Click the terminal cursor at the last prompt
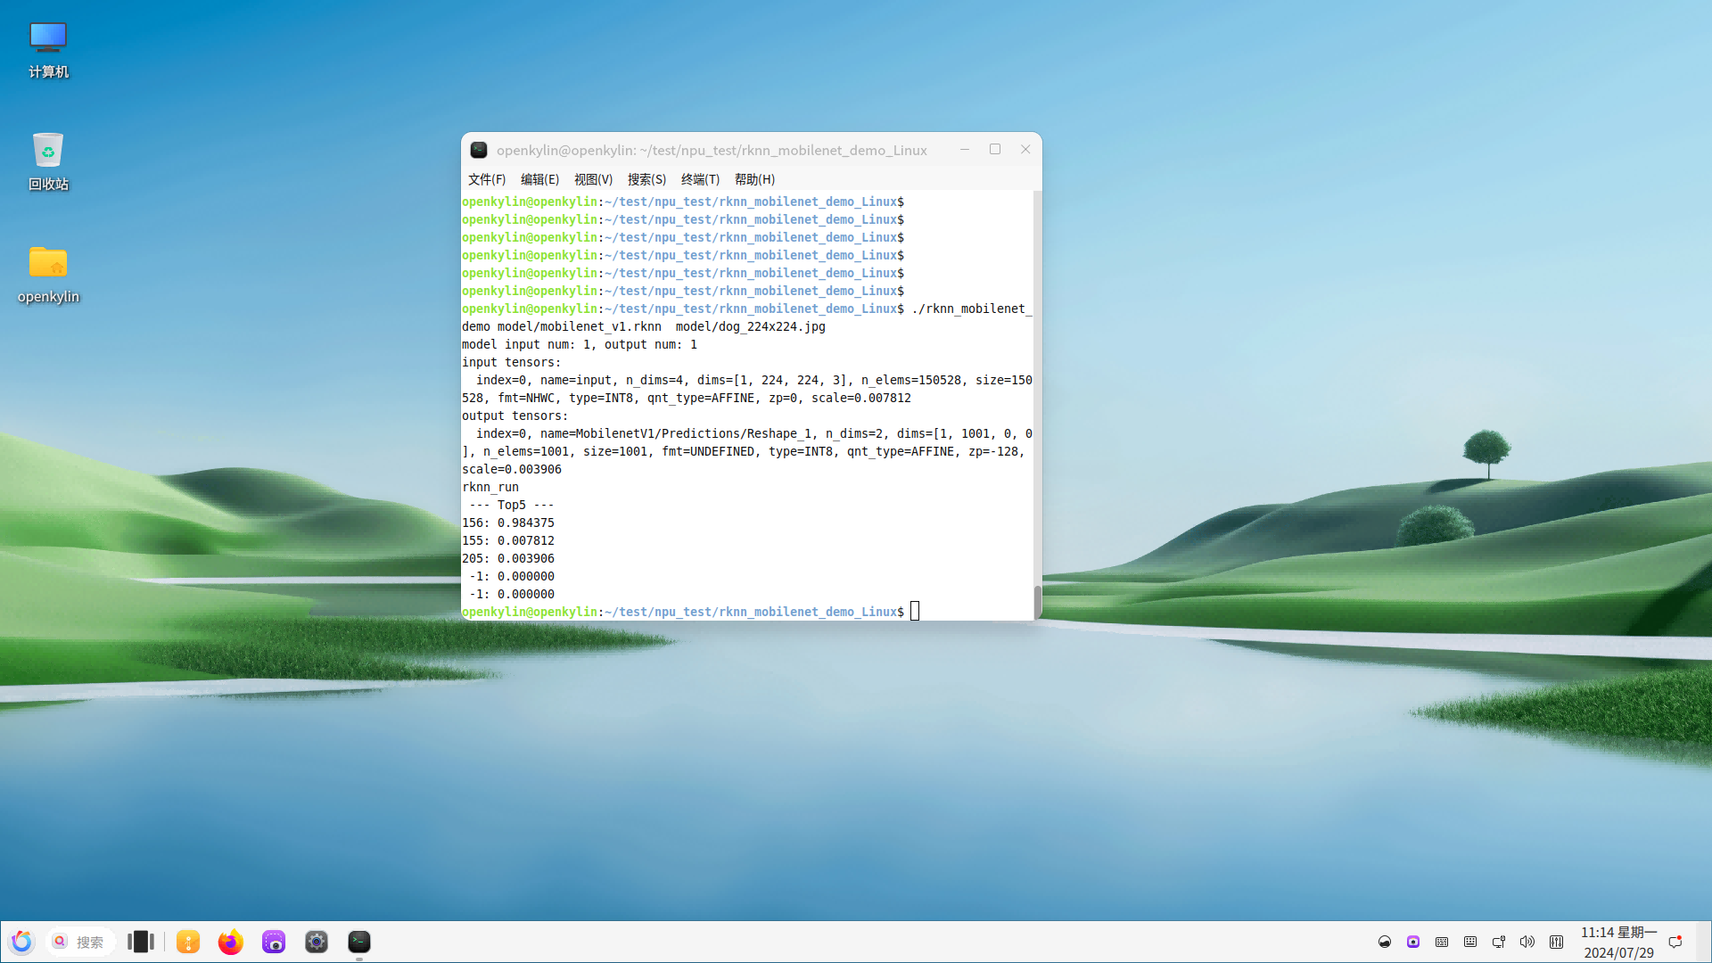 [915, 611]
